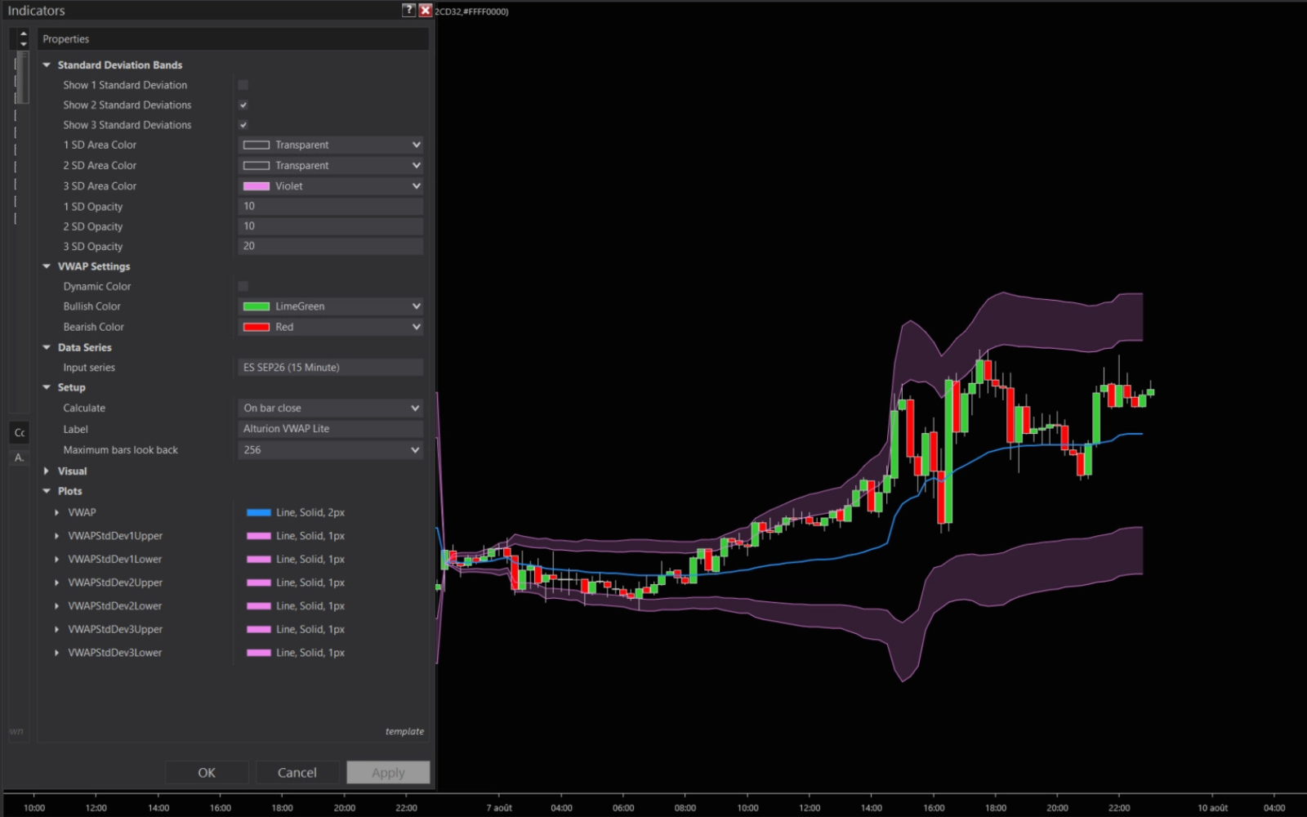
Task: Collapse the VWAP Settings section
Action: click(x=47, y=266)
